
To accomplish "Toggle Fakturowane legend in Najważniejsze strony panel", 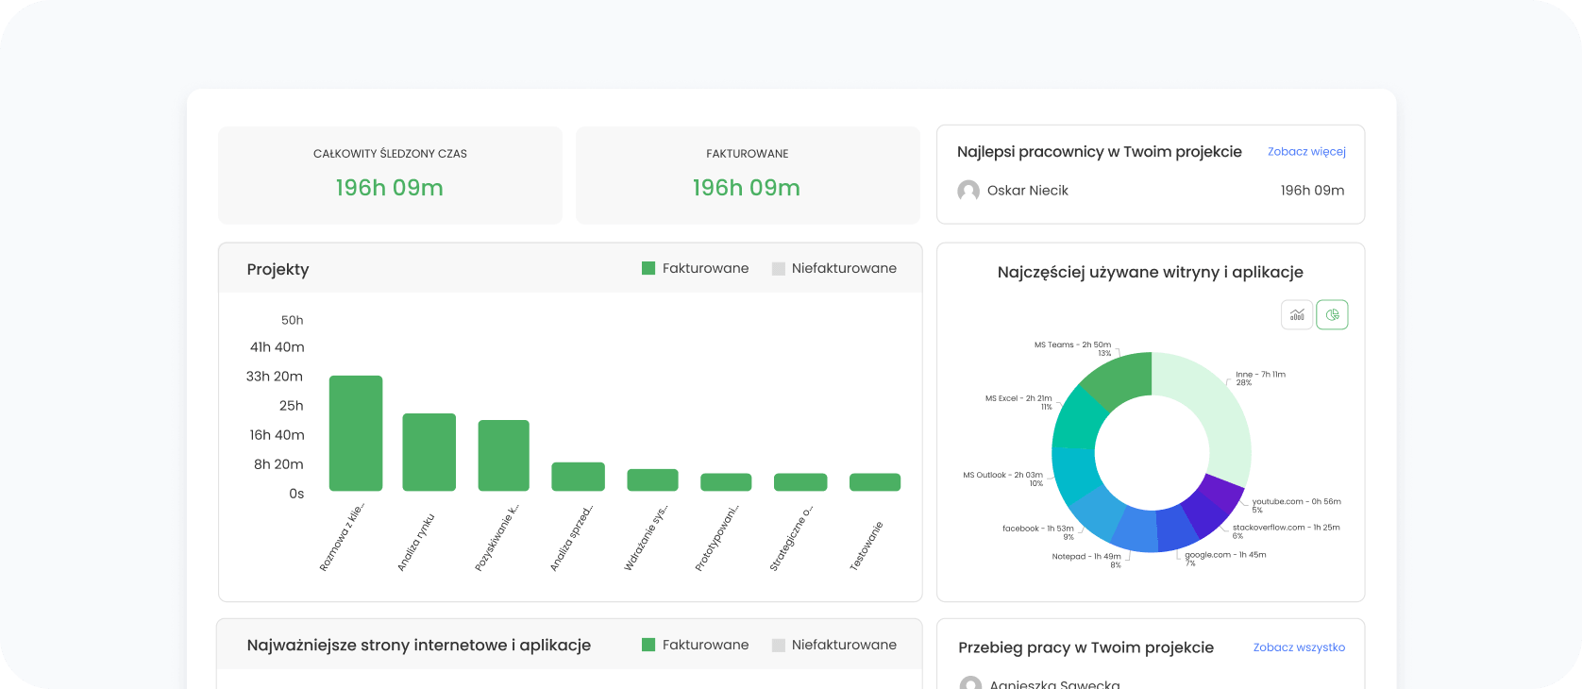I will click(x=696, y=646).
